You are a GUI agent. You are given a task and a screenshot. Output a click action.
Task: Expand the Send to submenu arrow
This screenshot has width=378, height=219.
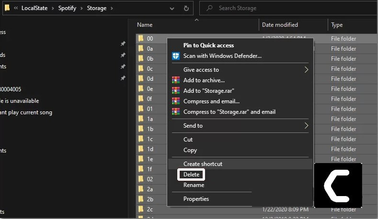coord(306,126)
